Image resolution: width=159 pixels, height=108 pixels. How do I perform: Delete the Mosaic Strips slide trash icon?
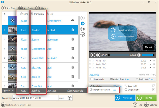click(x=73, y=48)
